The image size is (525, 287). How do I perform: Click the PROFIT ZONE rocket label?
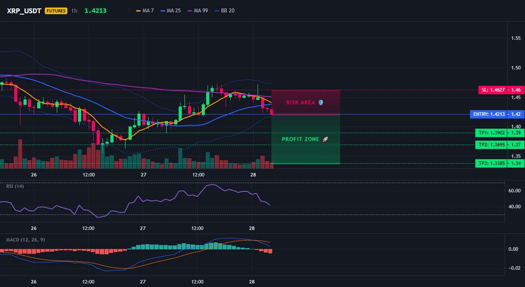click(x=305, y=139)
